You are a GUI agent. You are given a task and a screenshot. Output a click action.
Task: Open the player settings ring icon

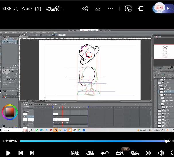pos(148,153)
